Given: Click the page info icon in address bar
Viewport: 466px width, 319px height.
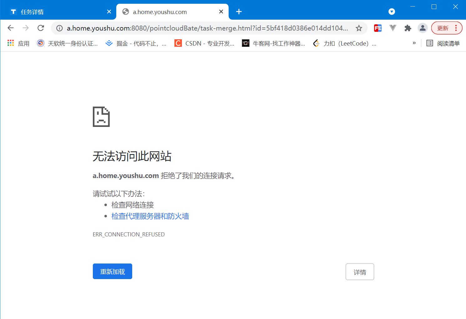Looking at the screenshot, I should pyautogui.click(x=59, y=28).
